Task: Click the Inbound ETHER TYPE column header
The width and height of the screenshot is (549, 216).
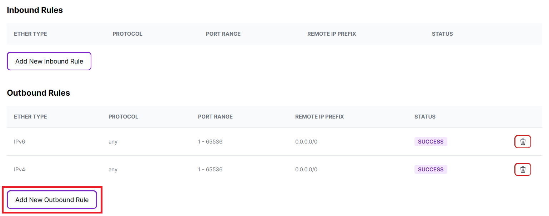Action: [x=30, y=34]
